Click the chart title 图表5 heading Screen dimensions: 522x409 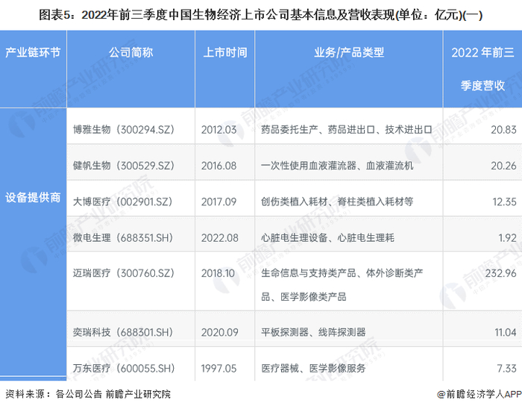[x=261, y=15]
